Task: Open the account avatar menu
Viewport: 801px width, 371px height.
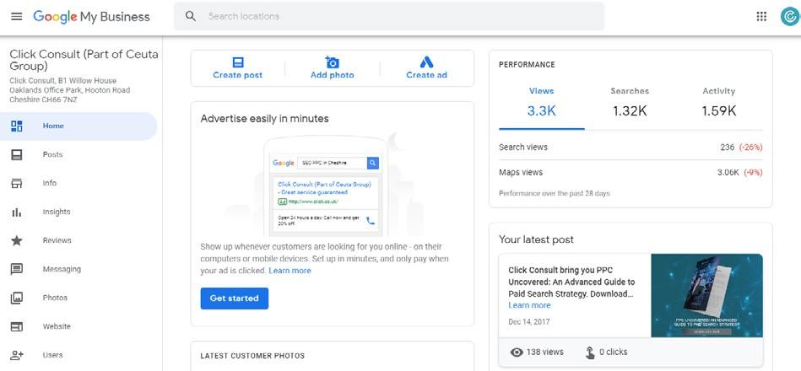Action: point(789,16)
